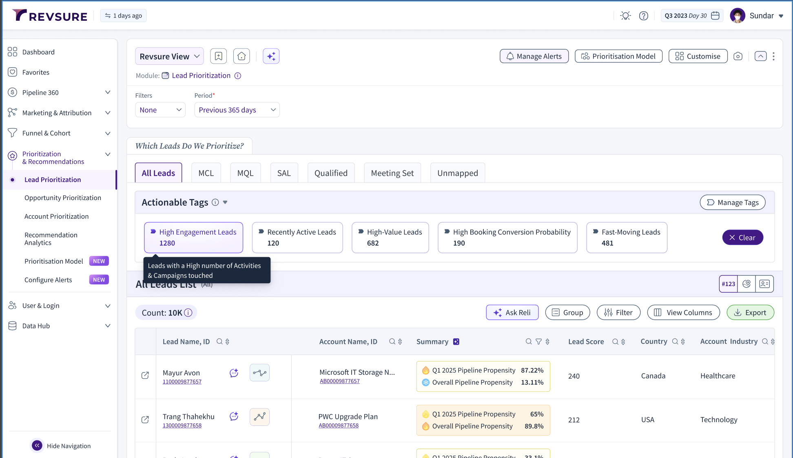Click chat sparkle icon for Mayur Avon
Screen dimensions: 793x458
234,373
